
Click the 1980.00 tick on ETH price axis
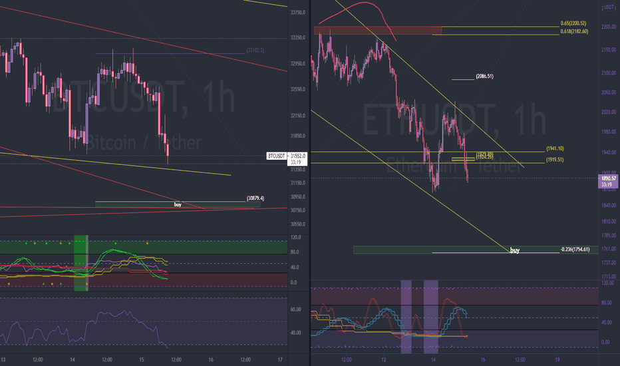tap(609, 132)
